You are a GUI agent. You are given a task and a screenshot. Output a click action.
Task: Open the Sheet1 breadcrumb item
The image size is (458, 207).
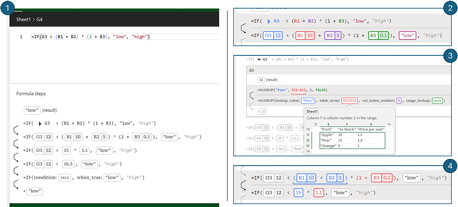pyautogui.click(x=23, y=19)
